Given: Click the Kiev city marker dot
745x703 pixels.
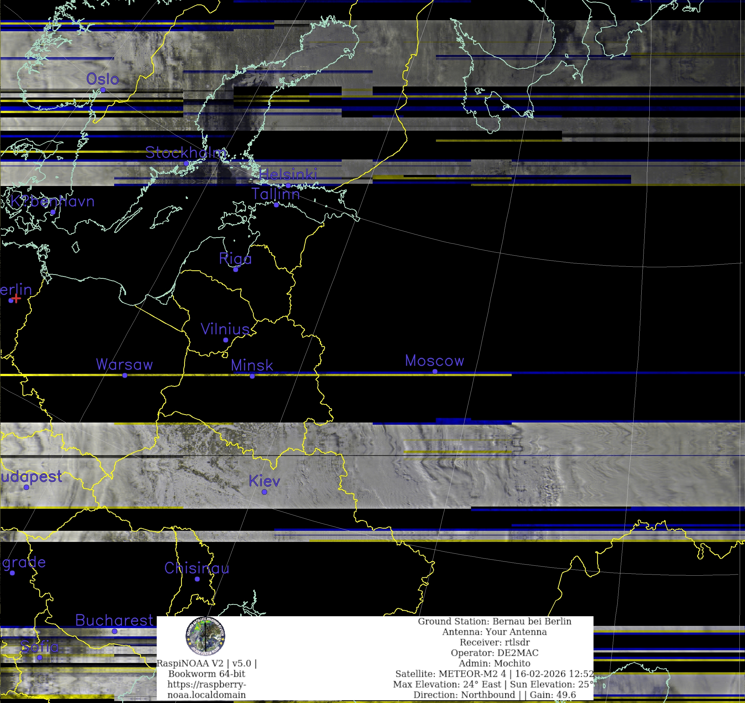Looking at the screenshot, I should [264, 492].
